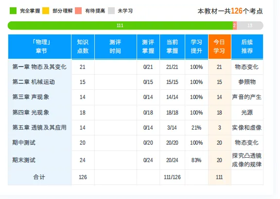Screen dimensions: 280x199
Task: Click the 111/126 total mastery cell
Action: coord(172,177)
